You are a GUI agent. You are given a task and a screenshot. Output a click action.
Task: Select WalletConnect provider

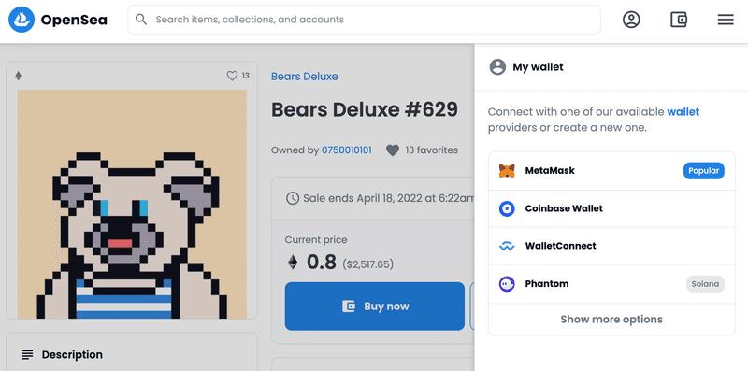611,246
